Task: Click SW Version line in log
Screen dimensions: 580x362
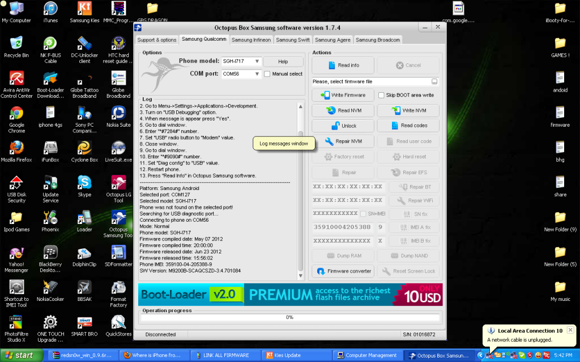Action: click(190, 271)
